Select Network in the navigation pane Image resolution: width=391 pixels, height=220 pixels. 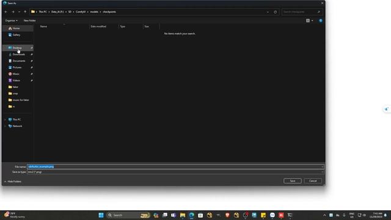click(x=17, y=126)
